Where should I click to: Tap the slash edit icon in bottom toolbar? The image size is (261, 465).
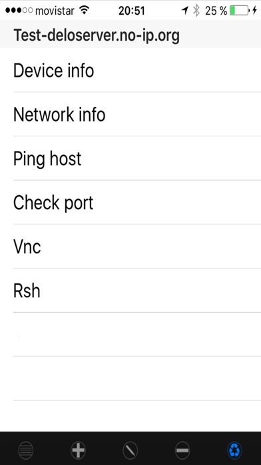130,450
